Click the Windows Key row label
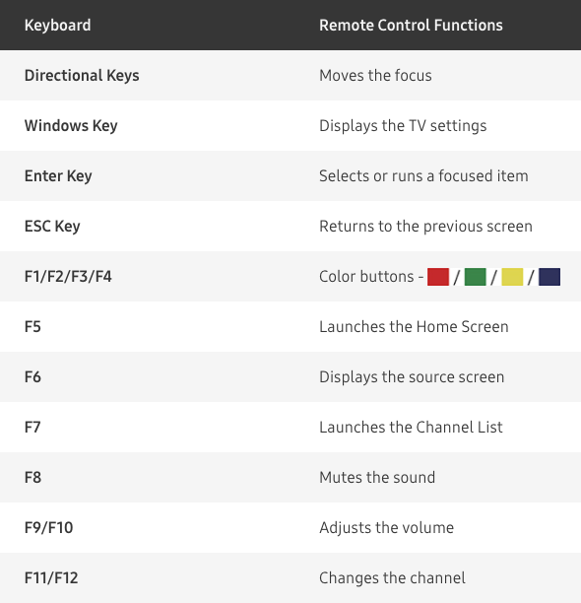The height and width of the screenshot is (603, 581). [71, 126]
